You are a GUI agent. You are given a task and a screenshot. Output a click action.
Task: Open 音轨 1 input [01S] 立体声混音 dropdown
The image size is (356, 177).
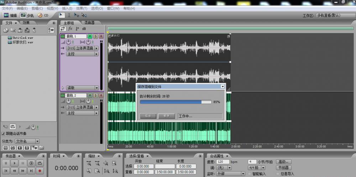82,48
